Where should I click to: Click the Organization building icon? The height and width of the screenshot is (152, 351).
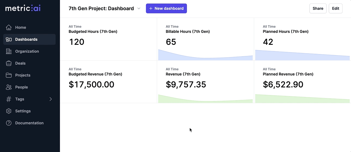[9, 51]
